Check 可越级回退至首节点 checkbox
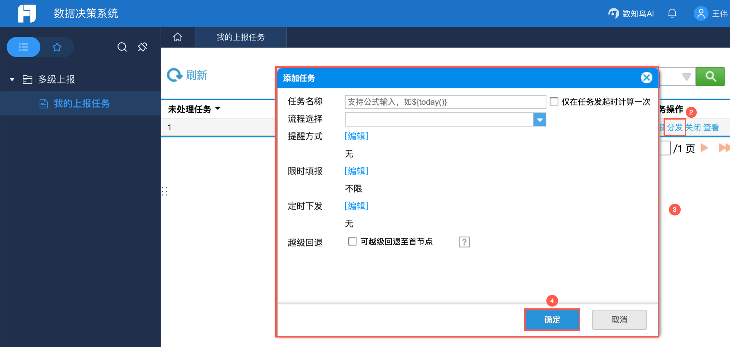The height and width of the screenshot is (347, 730). click(352, 241)
